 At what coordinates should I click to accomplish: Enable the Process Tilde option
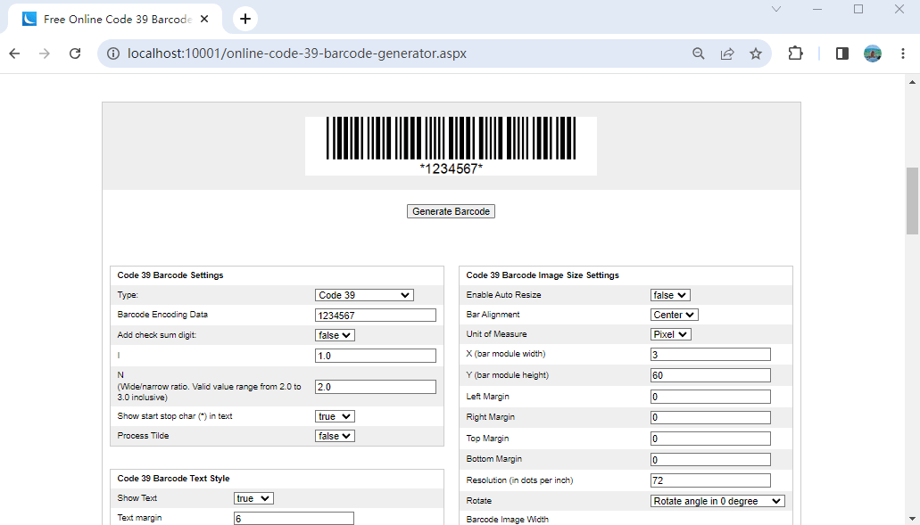(335, 435)
